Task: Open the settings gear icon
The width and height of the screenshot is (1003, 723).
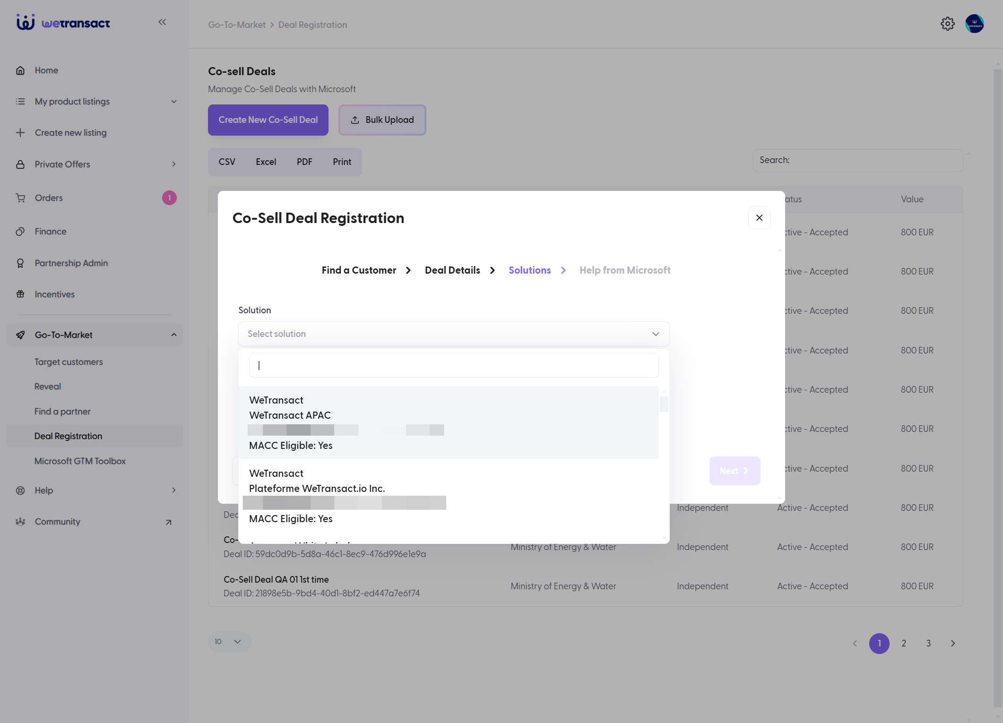Action: 947,24
